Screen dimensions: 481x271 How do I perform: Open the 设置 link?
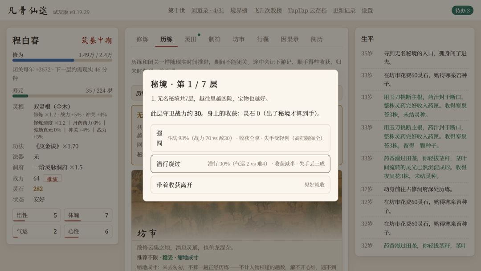coord(367,10)
